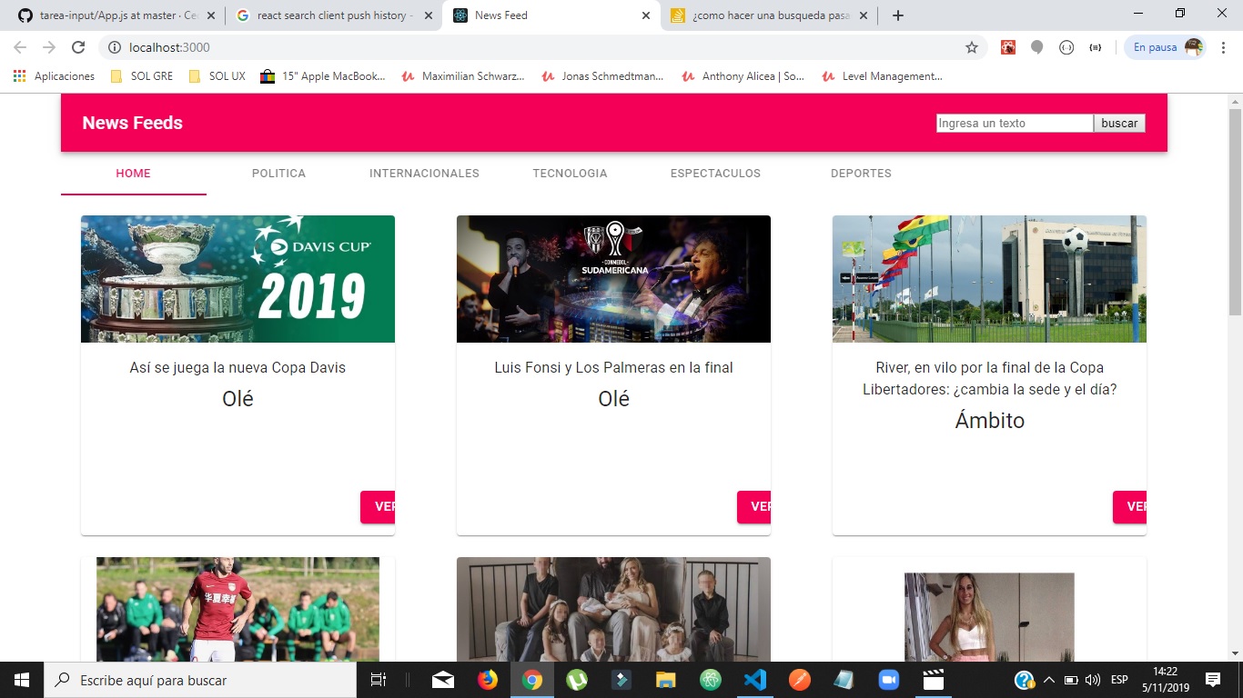The image size is (1243, 698).
Task: Click the buscar button
Action: [x=1119, y=124]
